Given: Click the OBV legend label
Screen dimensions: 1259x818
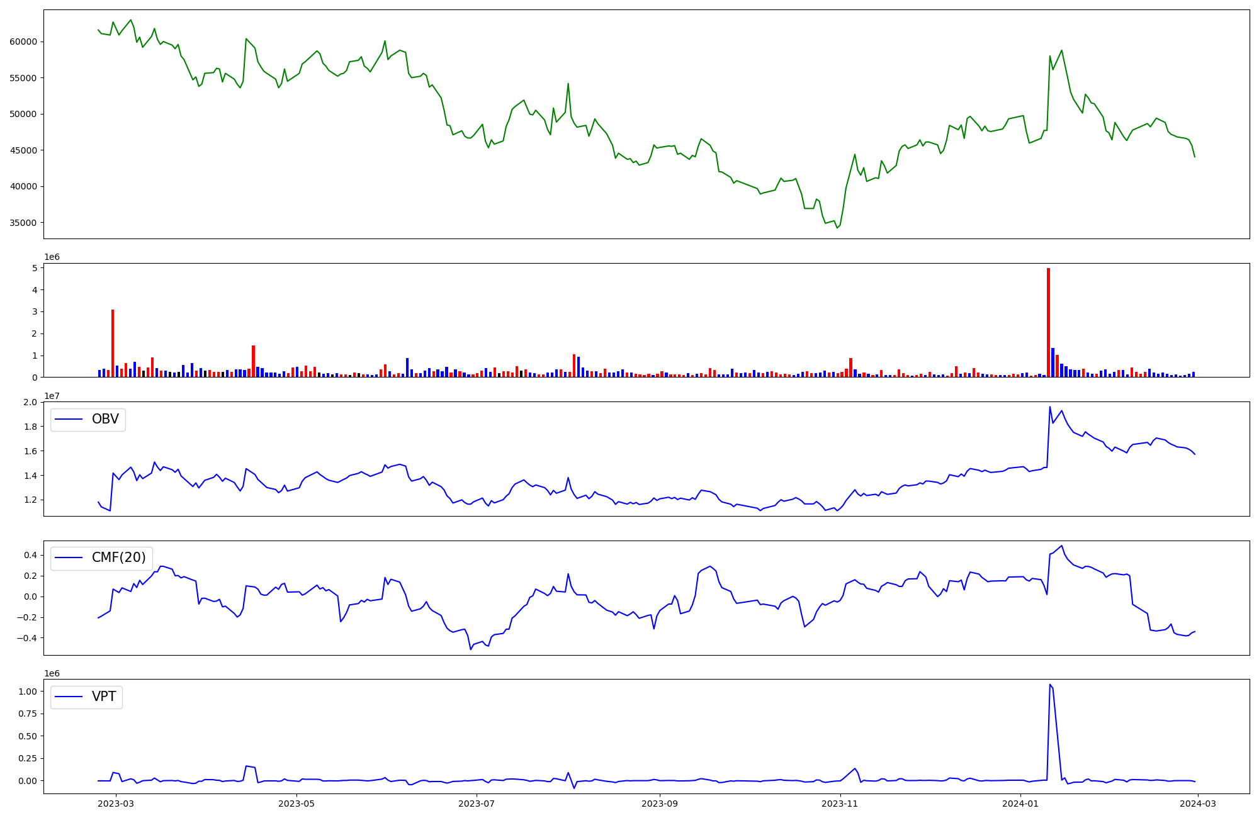Looking at the screenshot, I should point(105,419).
